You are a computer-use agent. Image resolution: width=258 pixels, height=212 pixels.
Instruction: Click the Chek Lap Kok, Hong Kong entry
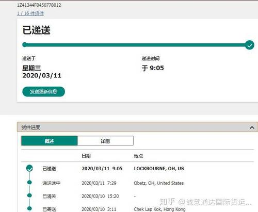[x=159, y=209]
